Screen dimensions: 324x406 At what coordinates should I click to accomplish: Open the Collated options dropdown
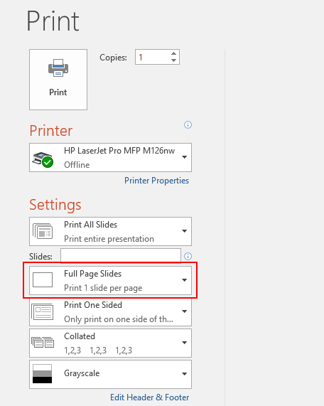[111, 343]
